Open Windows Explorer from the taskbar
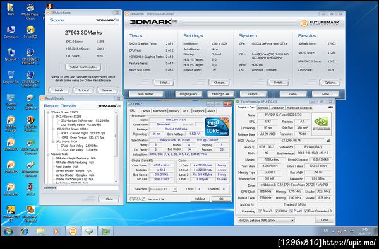Image resolution: width=379 pixels, height=249 pixels. tap(40, 231)
